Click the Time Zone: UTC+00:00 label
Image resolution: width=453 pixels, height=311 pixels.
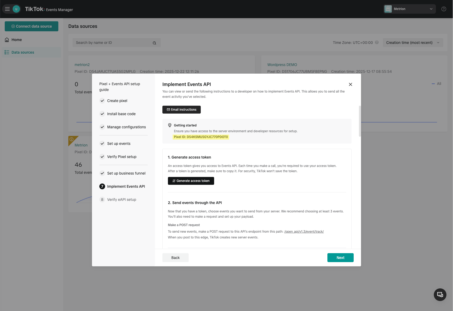pyautogui.click(x=353, y=43)
